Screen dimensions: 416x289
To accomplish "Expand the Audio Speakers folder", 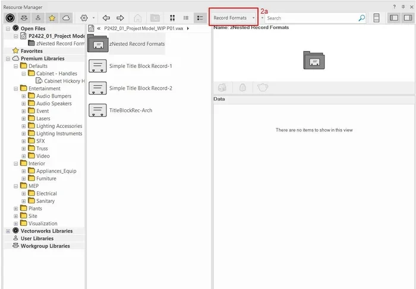I will click(24, 103).
